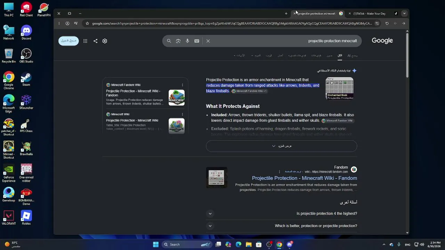
Task: Select the AI Mode search tab
Action: (353, 56)
